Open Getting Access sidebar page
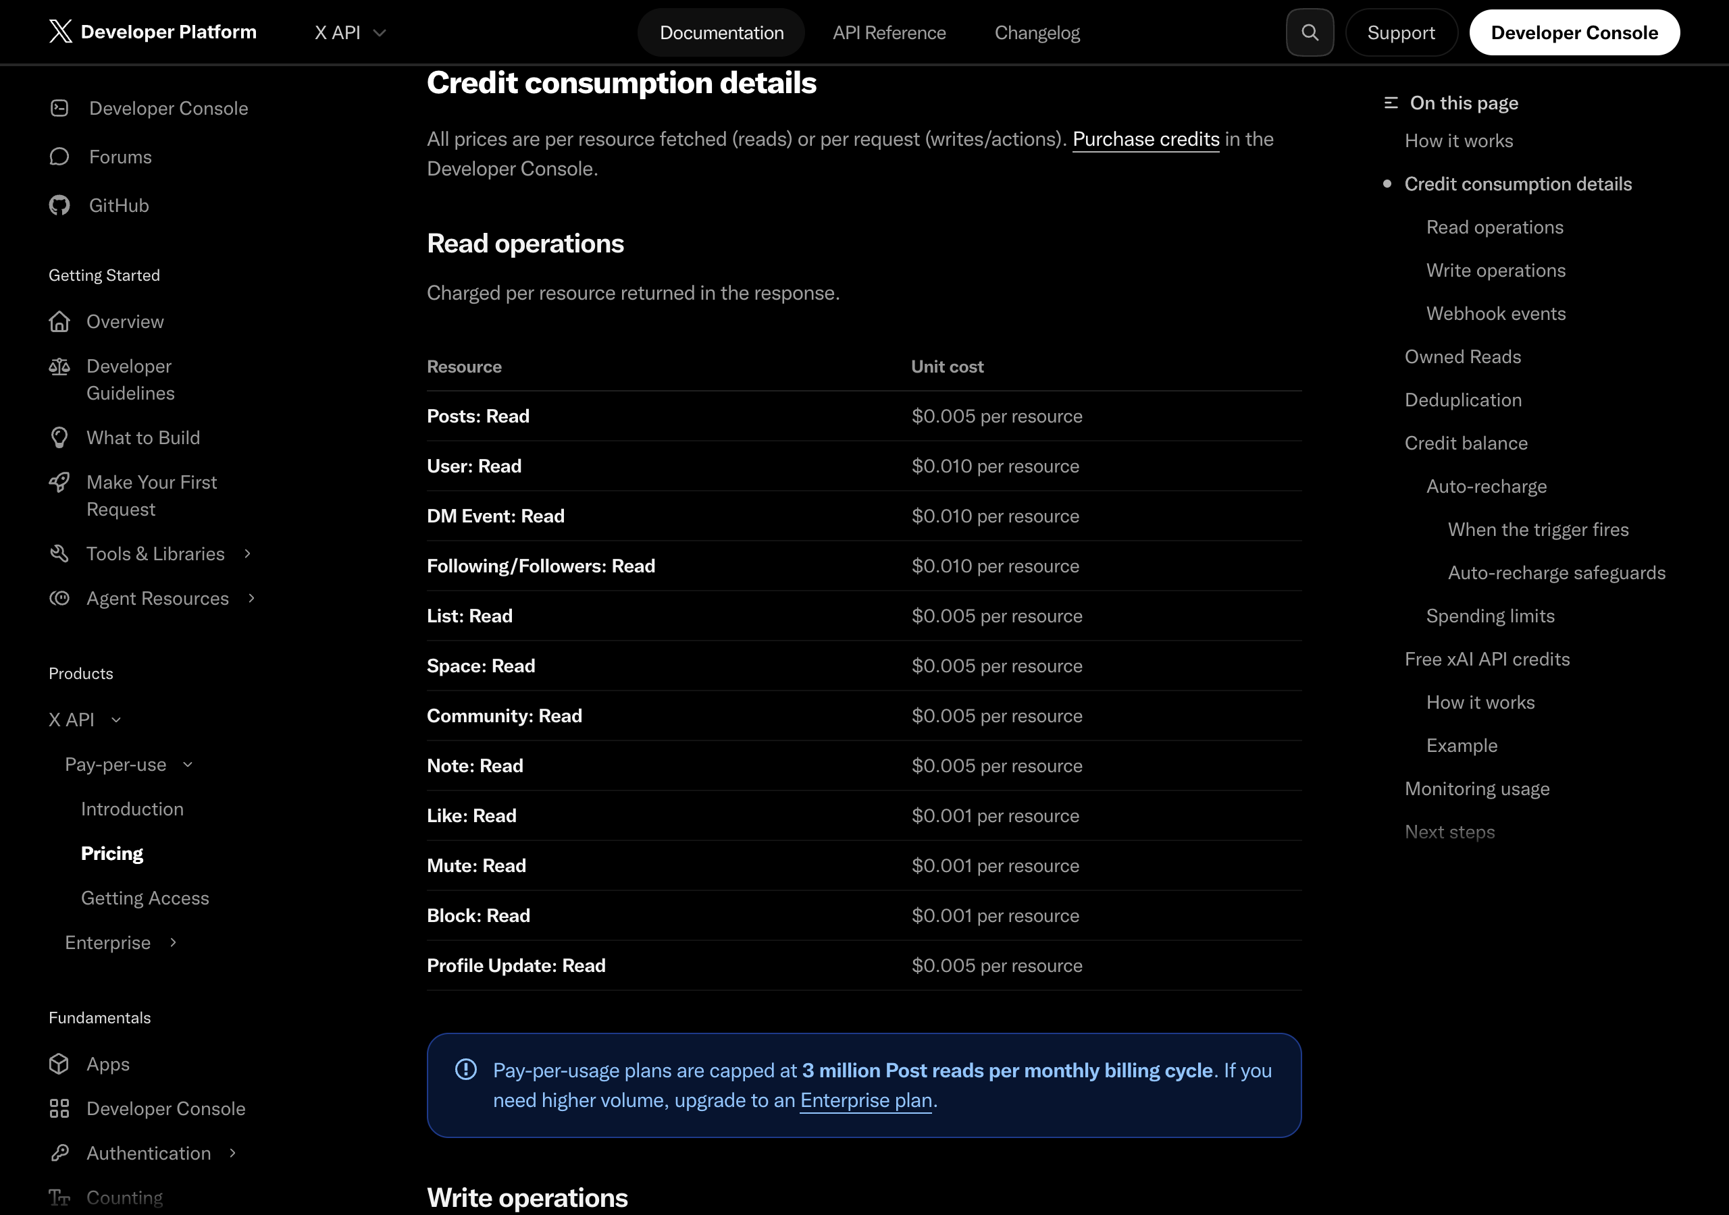Screen dimensions: 1729x1215 click(x=145, y=898)
